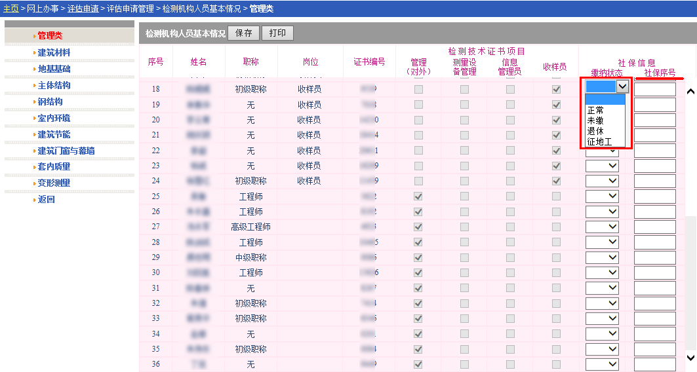697x372 pixels.
Task: Click 返回 in the sidebar
Action: click(x=46, y=200)
